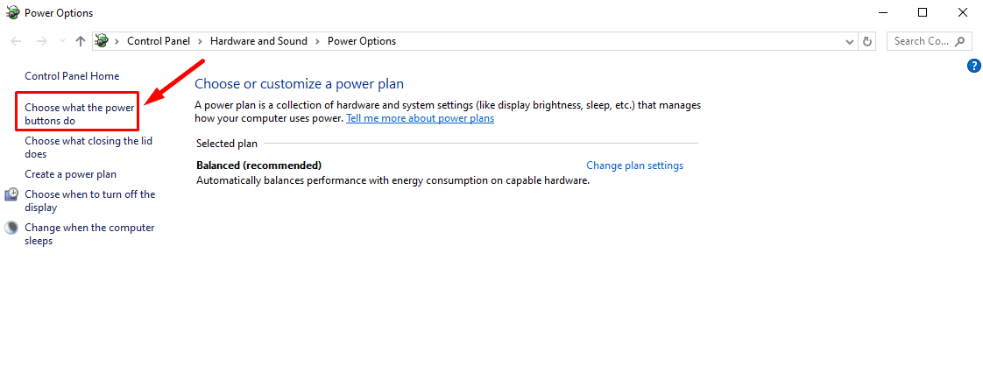Open Tell me more about power plans
The image size is (983, 366).
[x=420, y=118]
